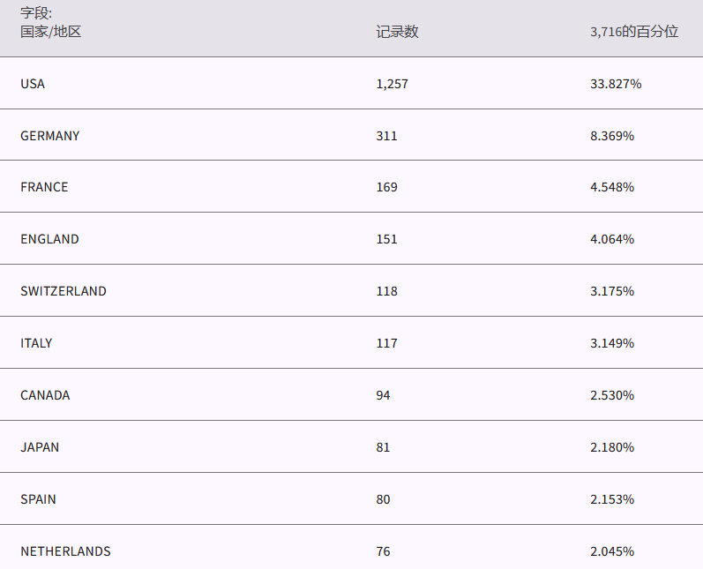703x569 pixels.
Task: Click the 2.530% Canada percentage
Action: point(612,395)
